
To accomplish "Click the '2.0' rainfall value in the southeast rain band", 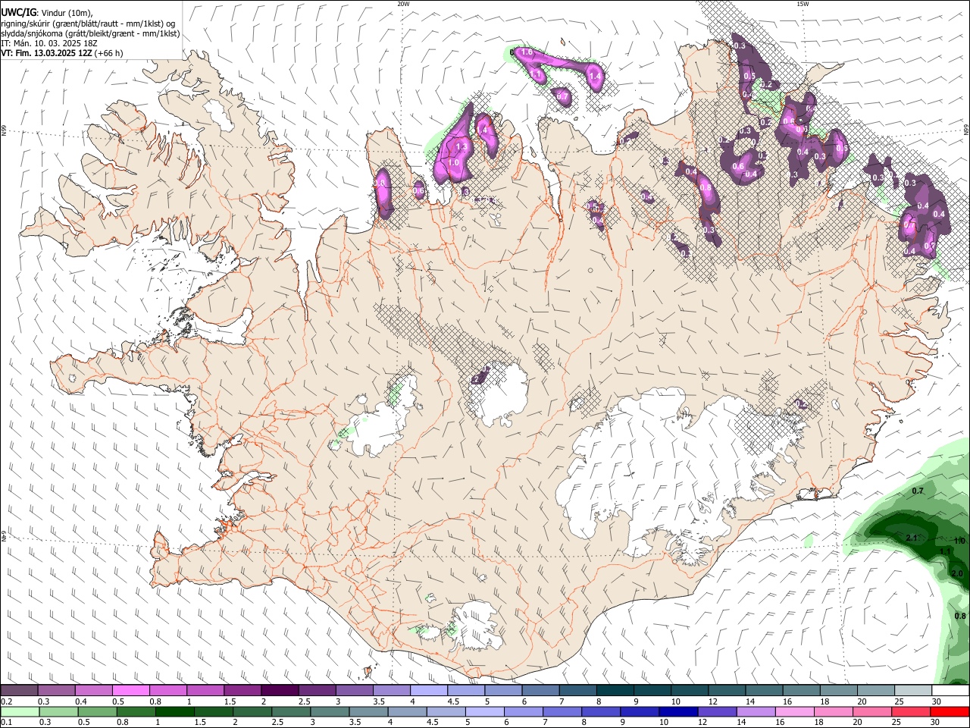I will tap(956, 573).
